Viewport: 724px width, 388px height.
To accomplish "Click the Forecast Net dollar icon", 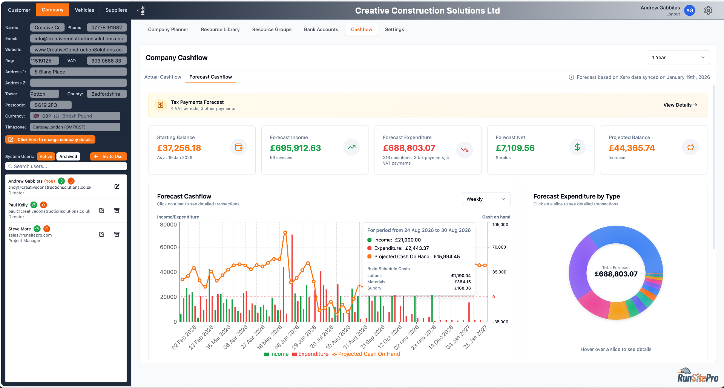I will click(x=577, y=147).
